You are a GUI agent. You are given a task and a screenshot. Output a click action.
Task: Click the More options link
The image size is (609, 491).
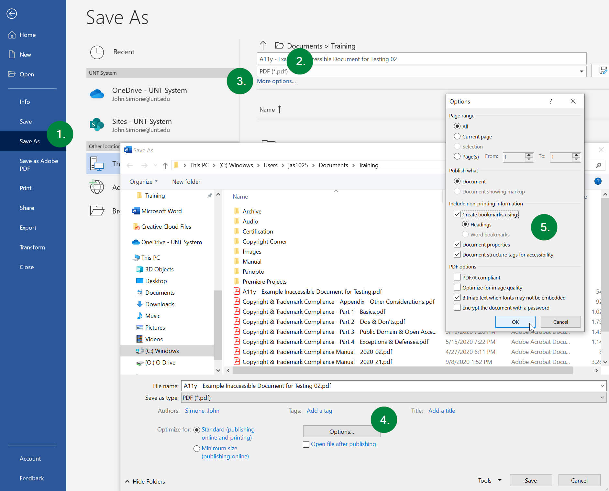(276, 81)
